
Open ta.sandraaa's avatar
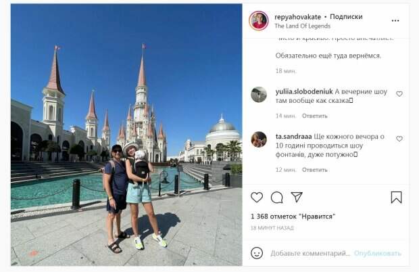[x=259, y=139]
